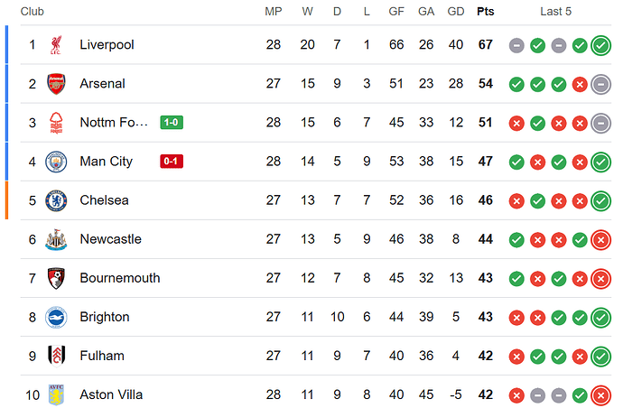Click Arsenal's latest draw result icon
The width and height of the screenshot is (623, 408).
600,84
